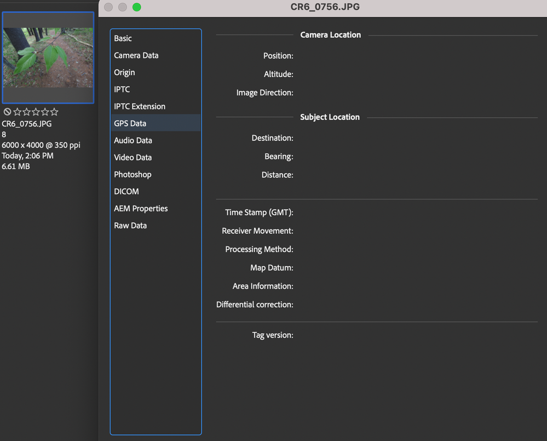Open the IPTC category
This screenshot has width=547, height=441.
(122, 89)
